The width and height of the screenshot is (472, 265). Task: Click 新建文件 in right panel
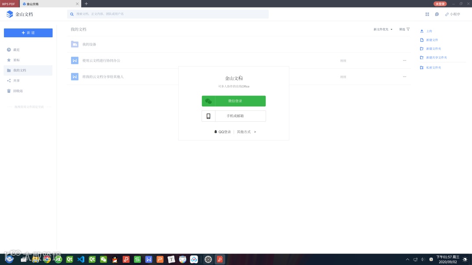(x=429, y=40)
